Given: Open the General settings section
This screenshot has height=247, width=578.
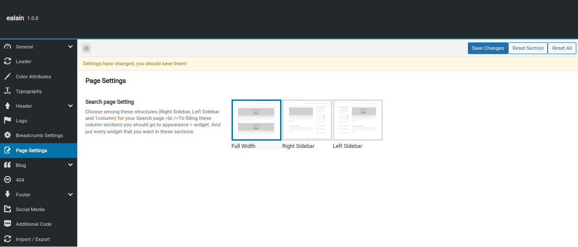Looking at the screenshot, I should [39, 47].
